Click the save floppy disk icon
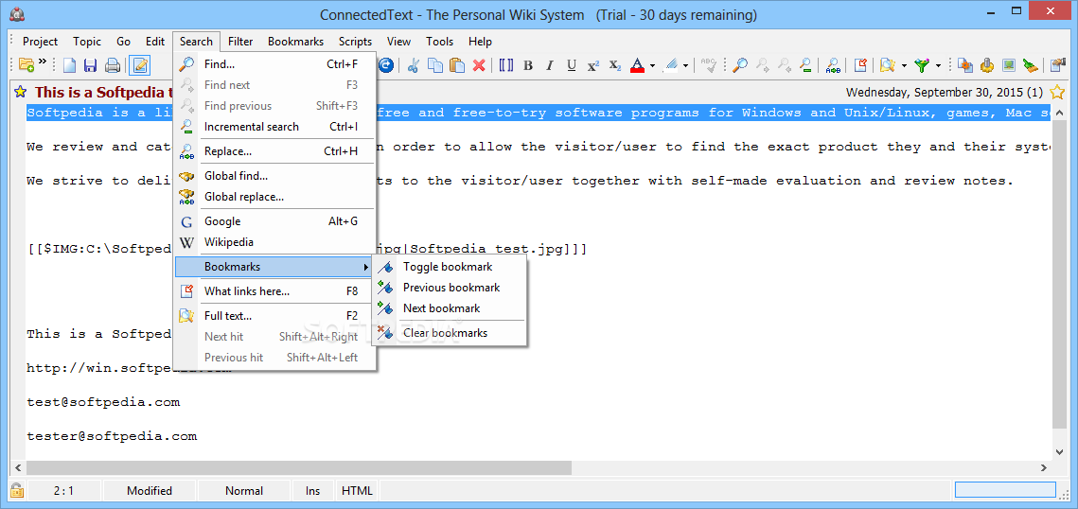This screenshot has width=1078, height=509. pos(90,66)
